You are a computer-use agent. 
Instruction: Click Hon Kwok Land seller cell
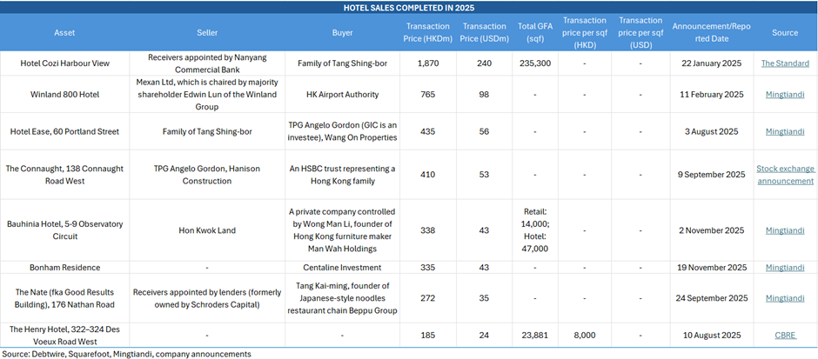coord(207,230)
